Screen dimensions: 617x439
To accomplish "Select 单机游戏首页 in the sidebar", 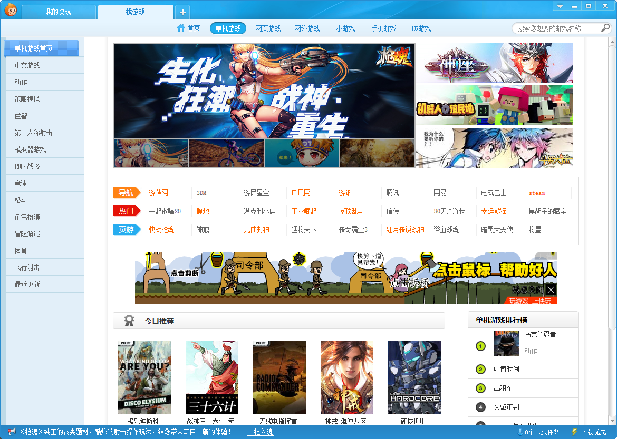I will click(41, 48).
